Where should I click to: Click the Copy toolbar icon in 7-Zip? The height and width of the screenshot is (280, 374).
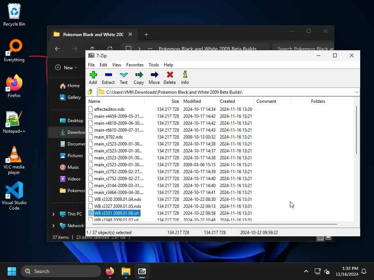pos(139,78)
